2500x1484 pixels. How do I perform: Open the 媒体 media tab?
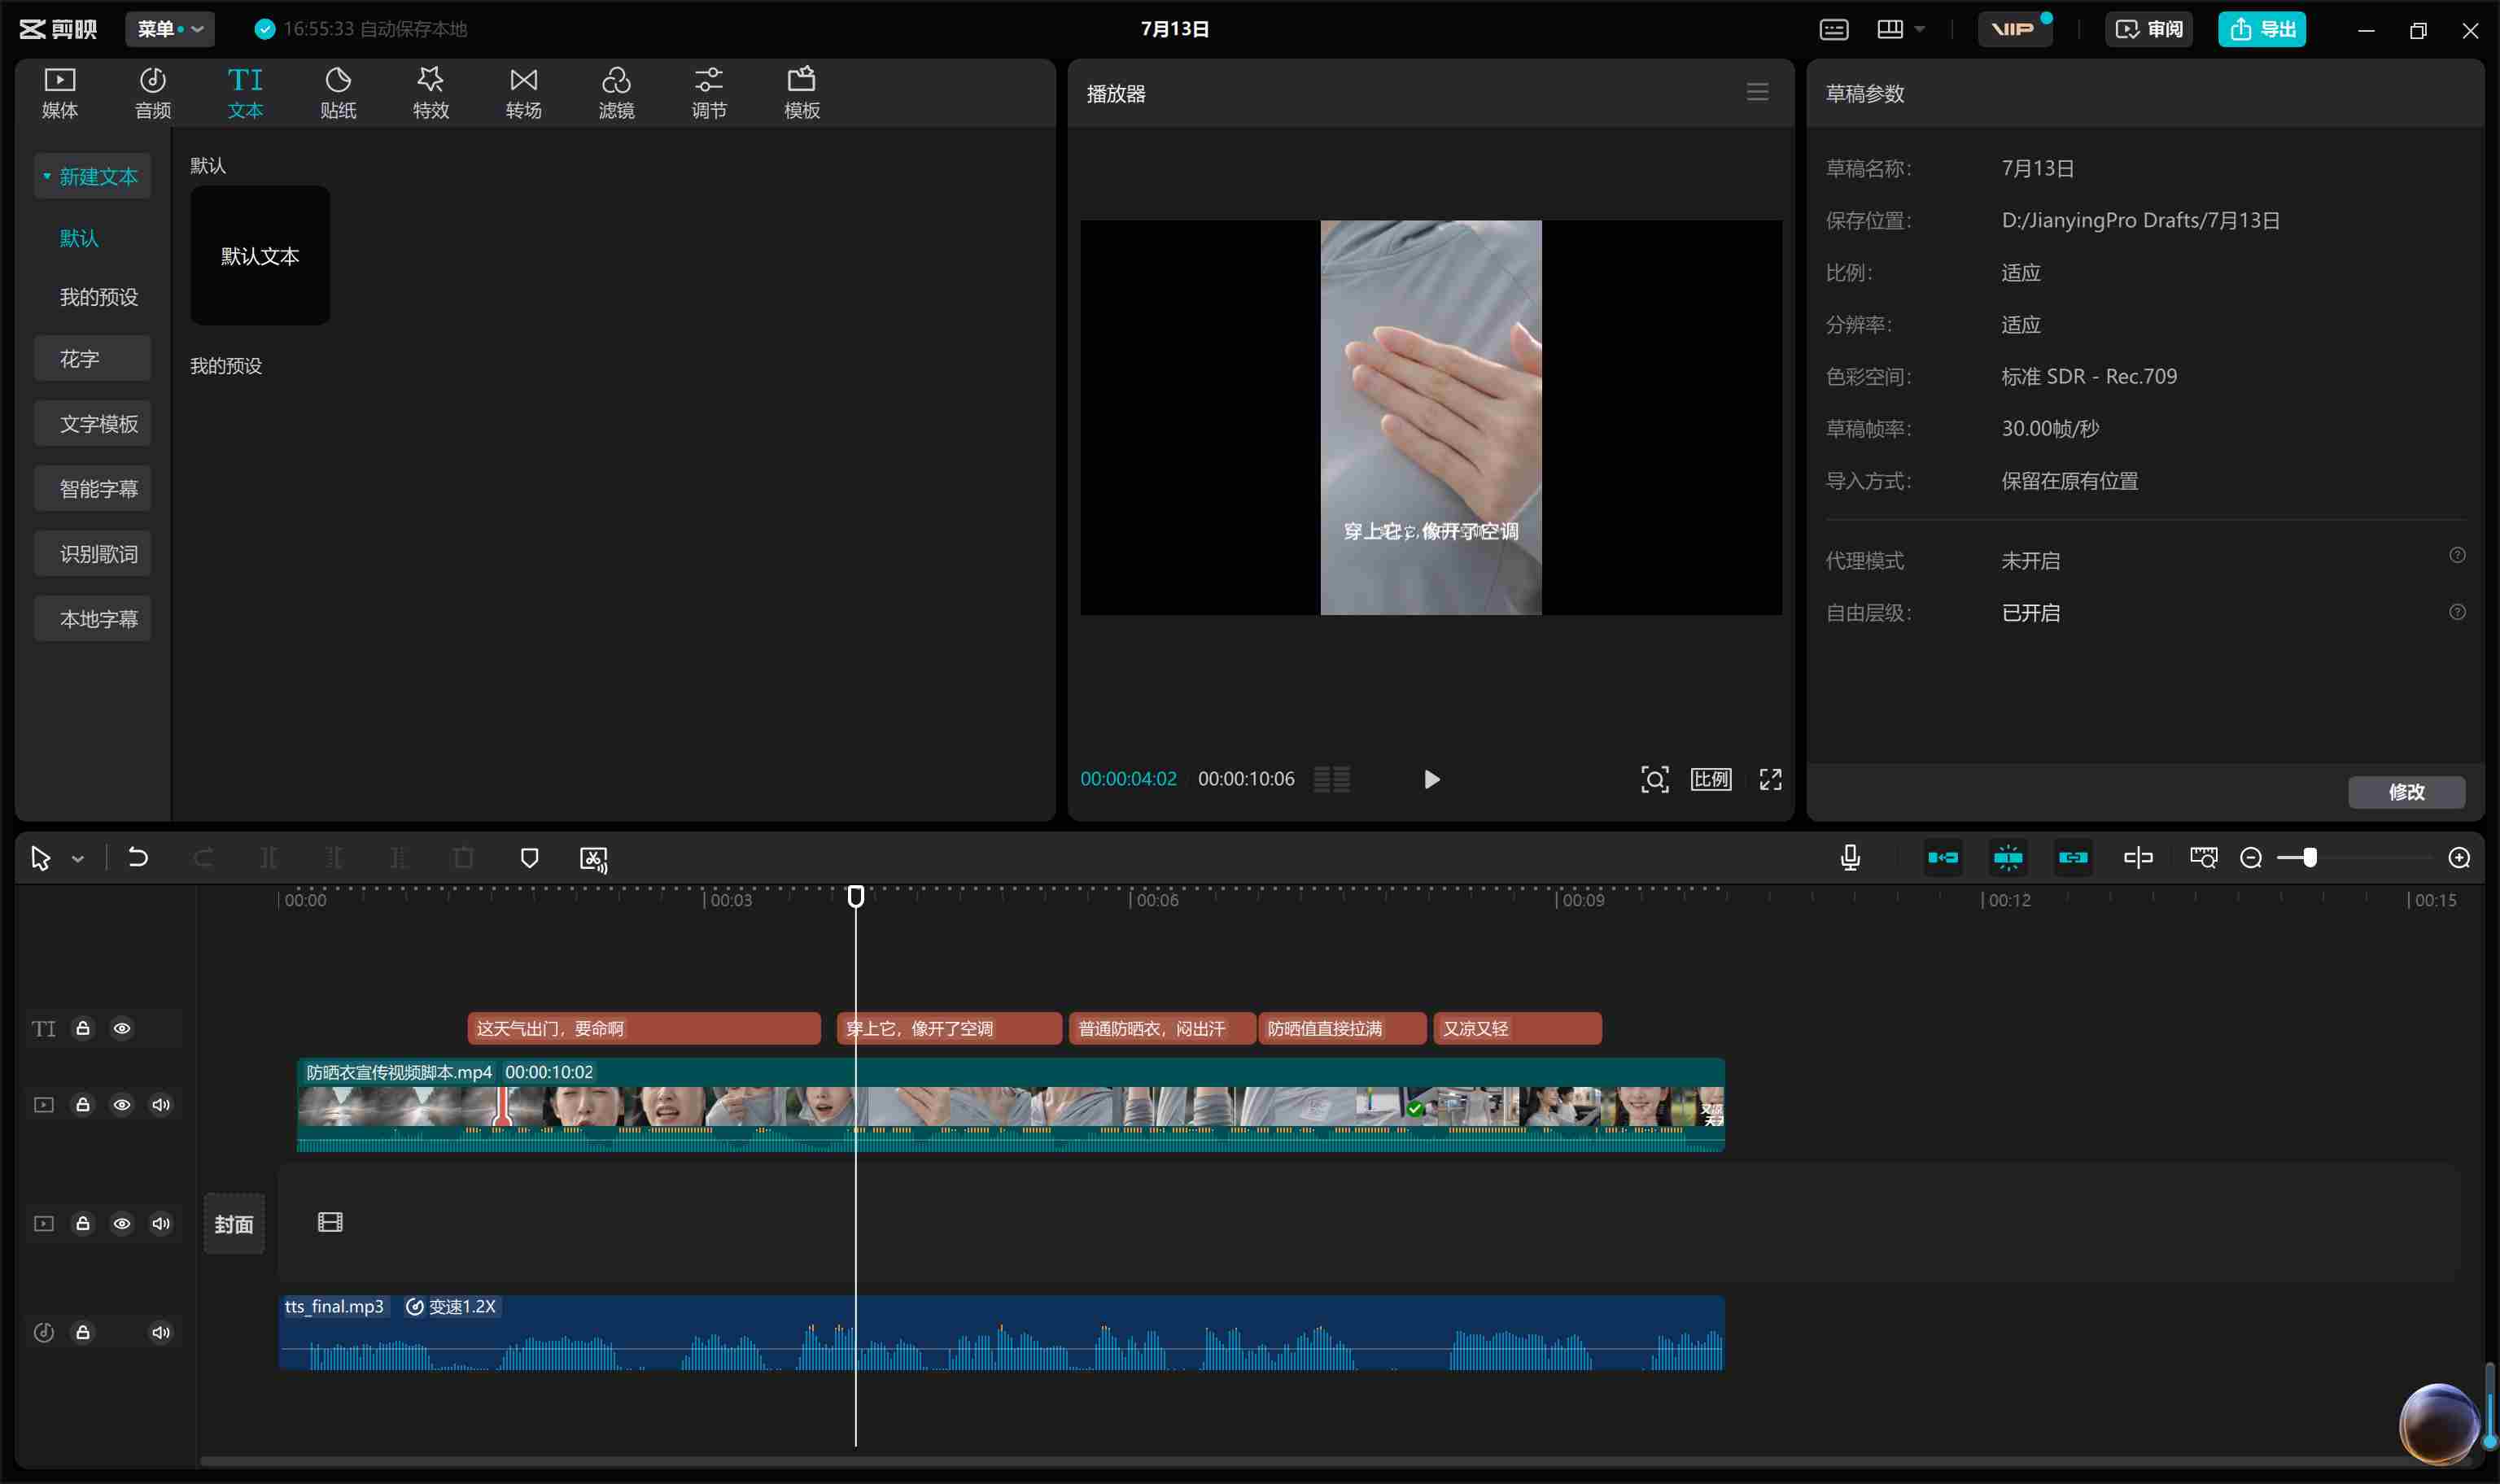[60, 93]
